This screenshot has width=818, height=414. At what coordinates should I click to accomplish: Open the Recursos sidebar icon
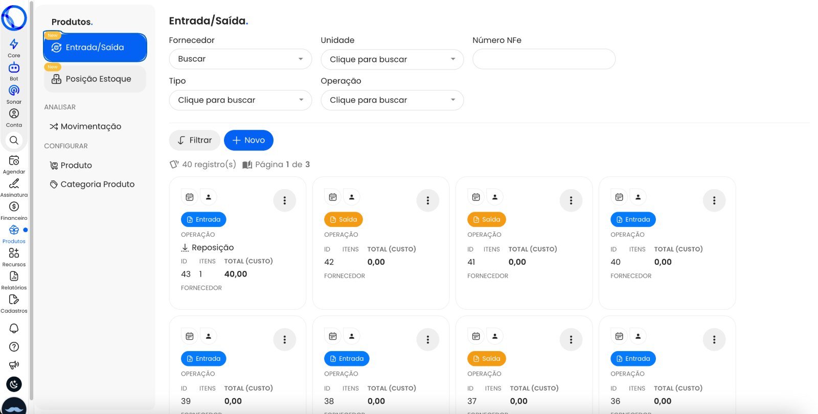pyautogui.click(x=14, y=253)
